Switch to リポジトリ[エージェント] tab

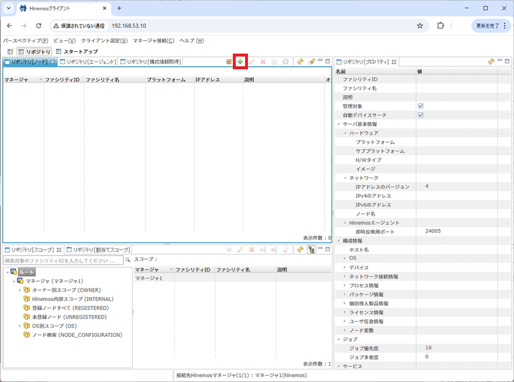[x=88, y=62]
